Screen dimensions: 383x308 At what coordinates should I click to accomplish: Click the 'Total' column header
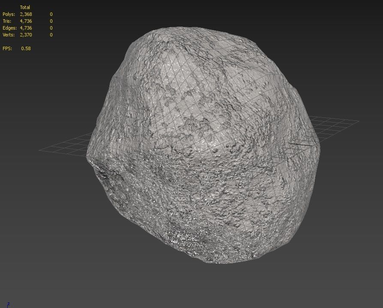tap(25, 8)
